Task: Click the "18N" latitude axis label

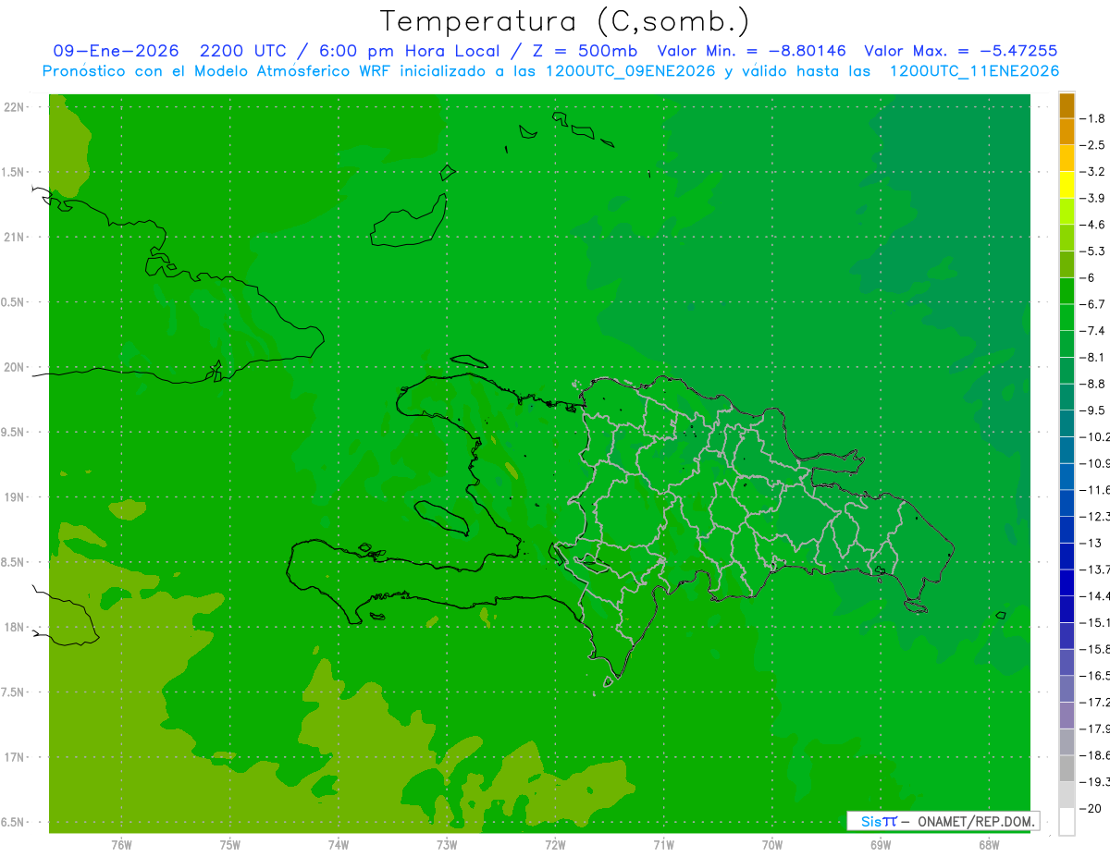Action: point(15,628)
